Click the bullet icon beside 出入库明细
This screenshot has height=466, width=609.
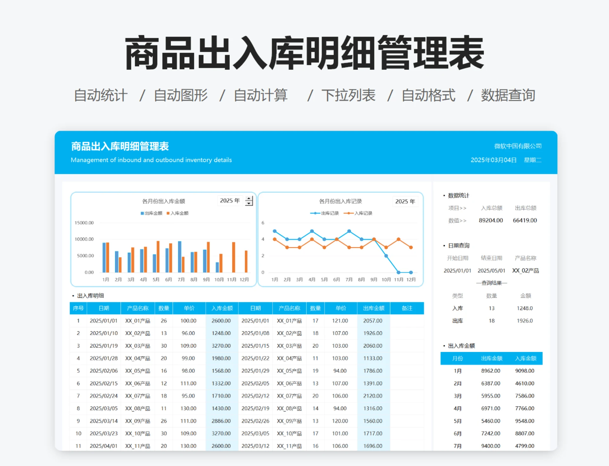[x=73, y=296]
